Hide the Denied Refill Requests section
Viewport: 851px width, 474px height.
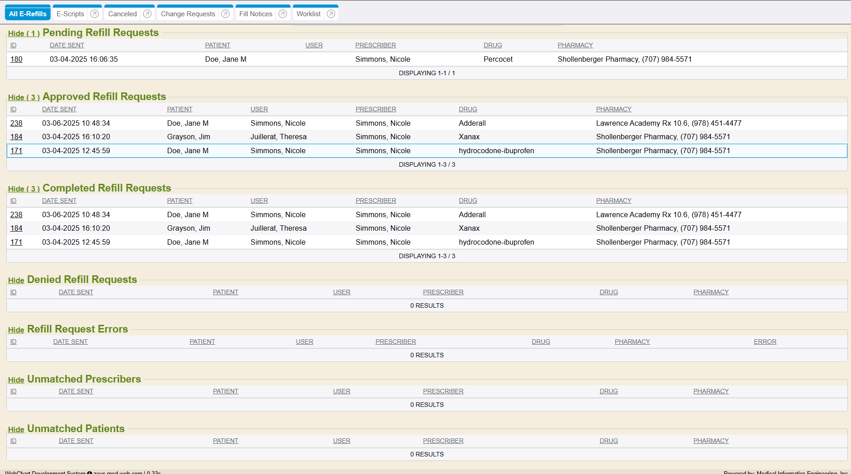coord(16,280)
